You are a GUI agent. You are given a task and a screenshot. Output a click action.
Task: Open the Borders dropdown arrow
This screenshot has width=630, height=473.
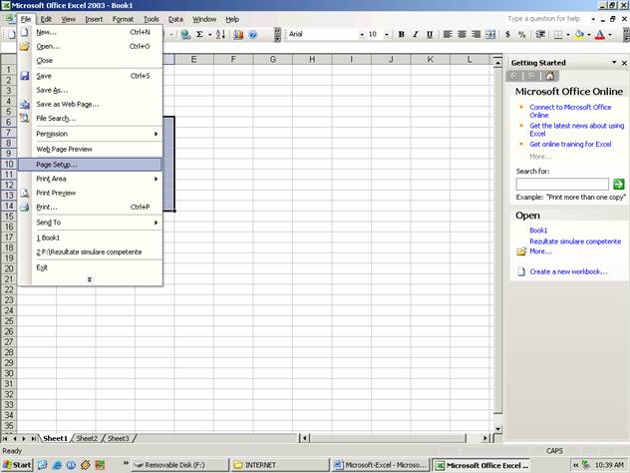click(x=568, y=35)
